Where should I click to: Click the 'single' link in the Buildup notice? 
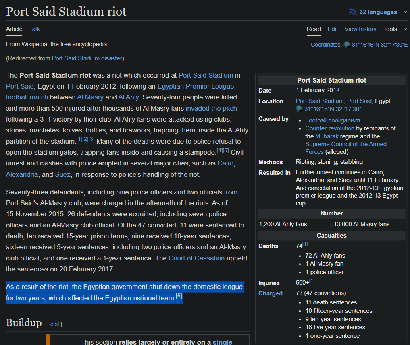coord(223,342)
